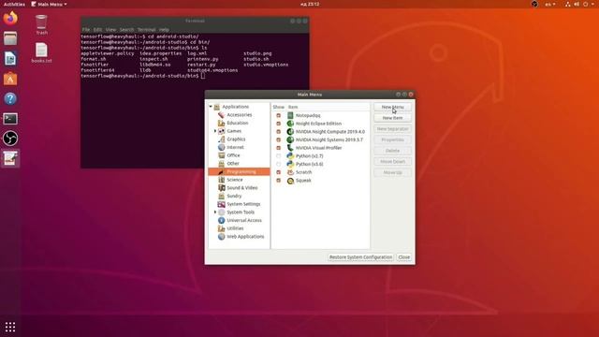Viewport: 599px width, 337px height.
Task: Click Restore System Configuration
Action: (360, 257)
